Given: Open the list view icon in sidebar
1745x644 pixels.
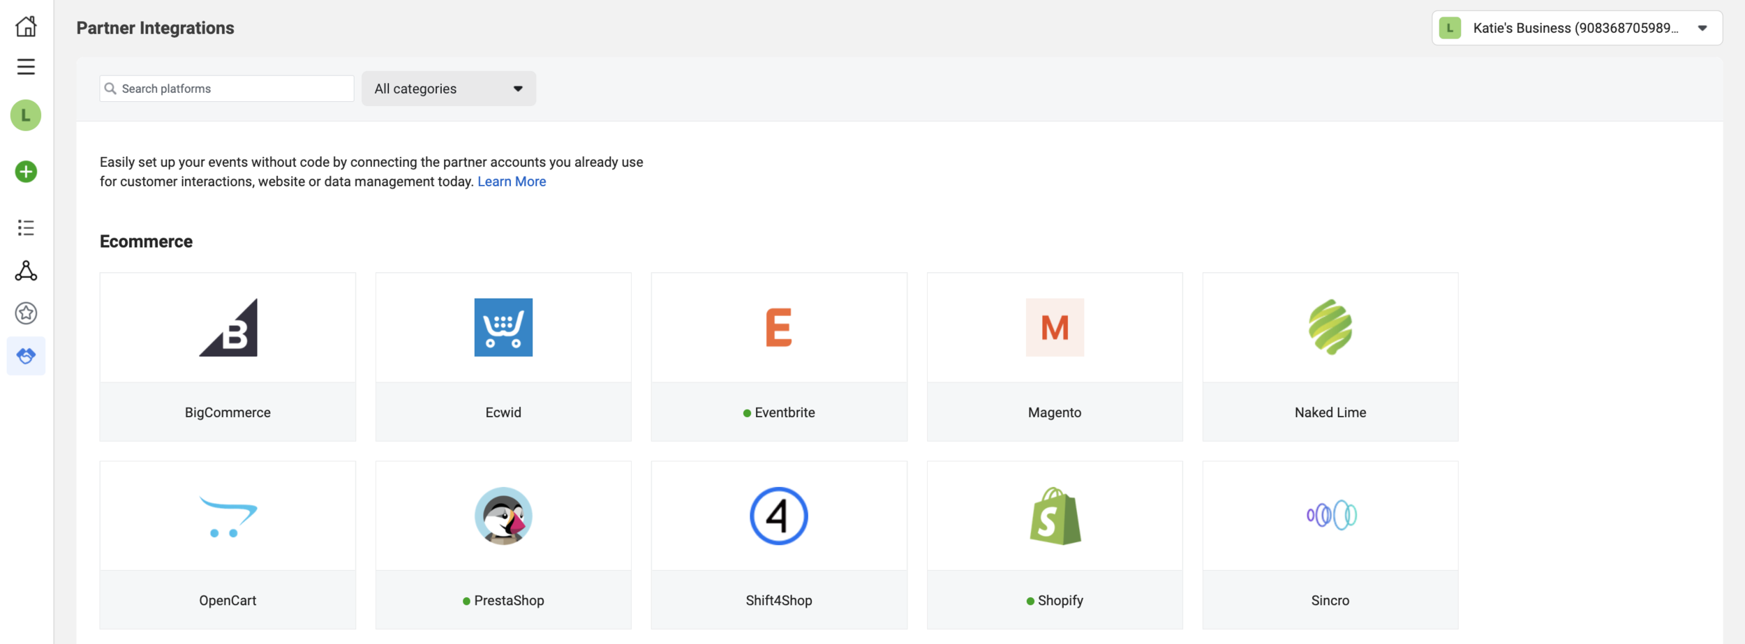Looking at the screenshot, I should [x=26, y=227].
